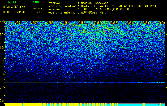
Task: Click the 2357 time marker
Action: click(114, 23)
